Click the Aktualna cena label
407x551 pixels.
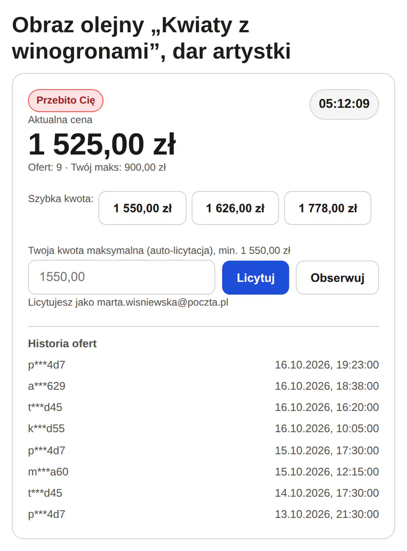60,120
